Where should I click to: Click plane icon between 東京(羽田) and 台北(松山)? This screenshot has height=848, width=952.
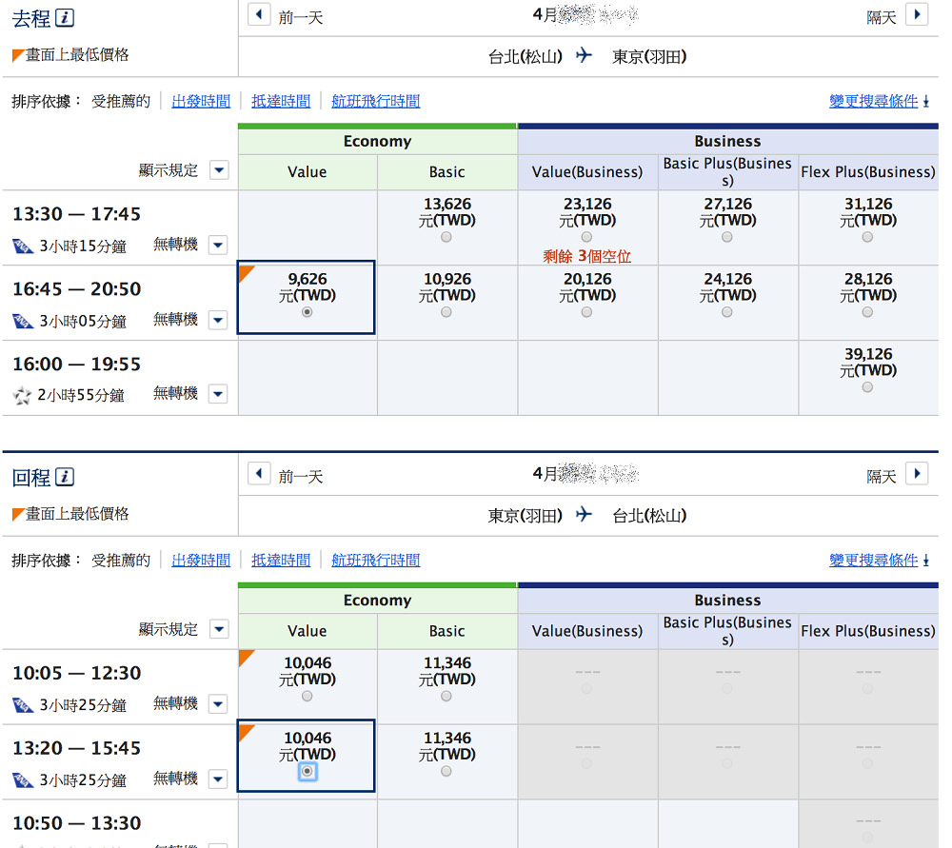[585, 515]
